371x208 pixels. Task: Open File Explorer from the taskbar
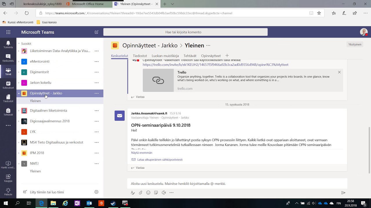point(53,203)
